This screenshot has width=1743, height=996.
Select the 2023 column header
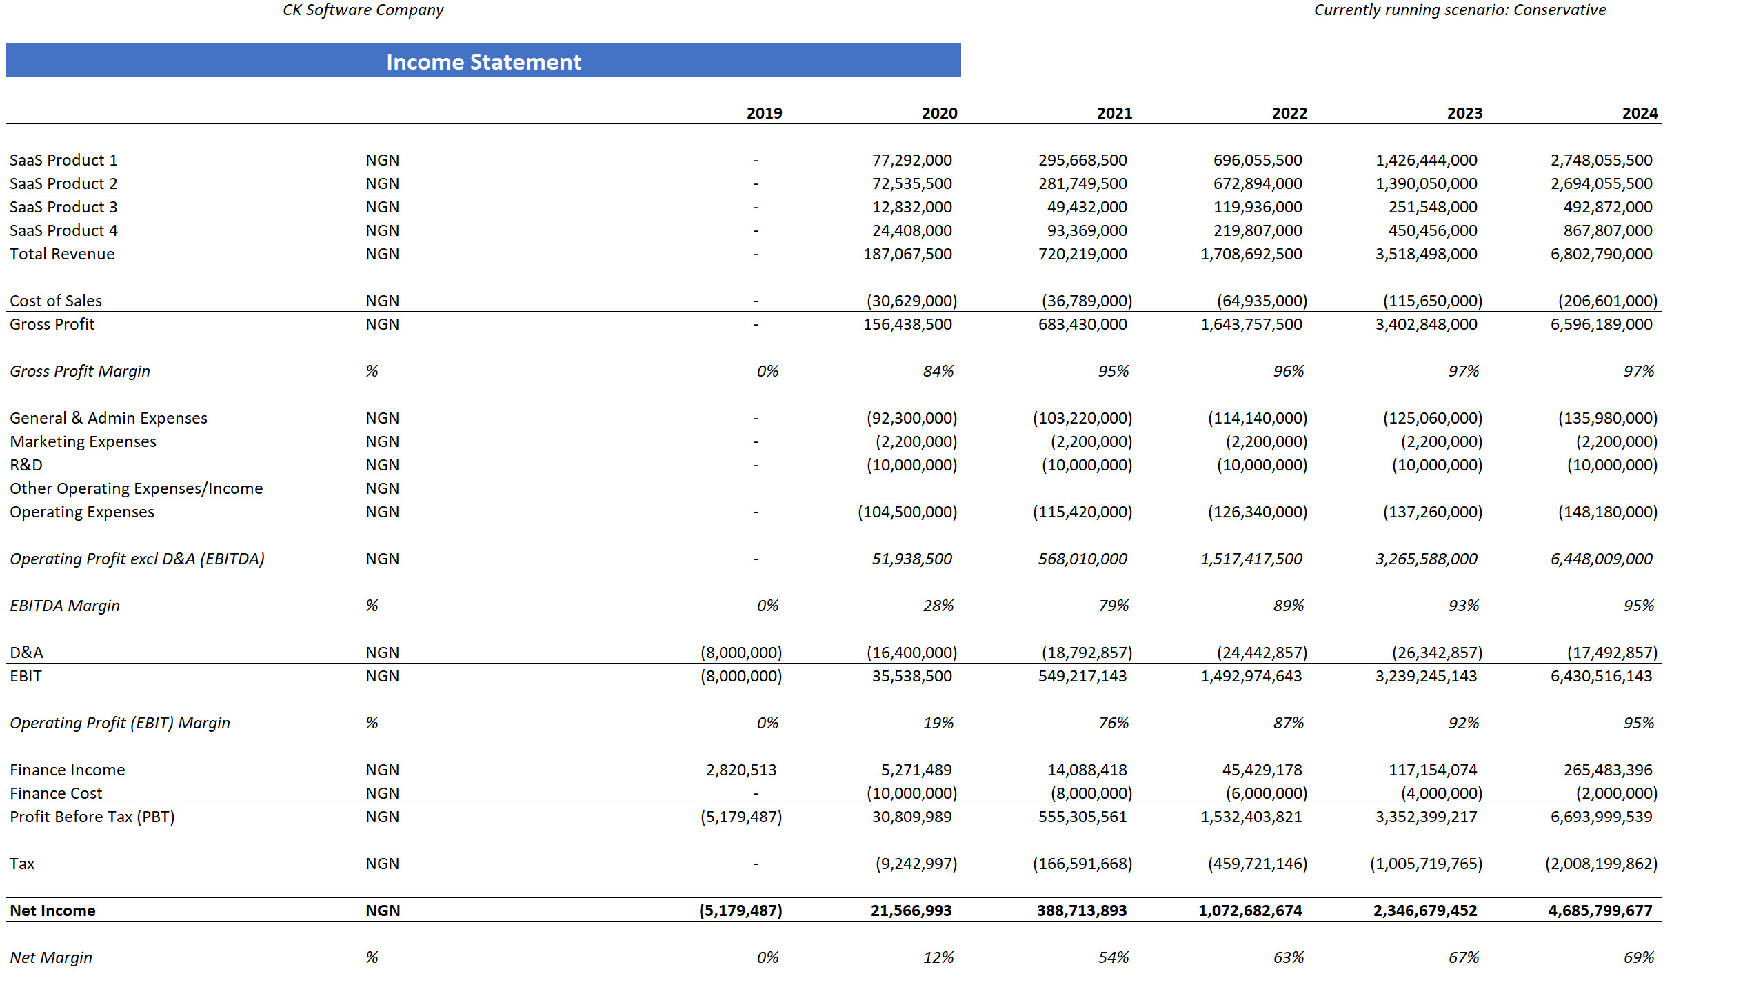pos(1464,113)
